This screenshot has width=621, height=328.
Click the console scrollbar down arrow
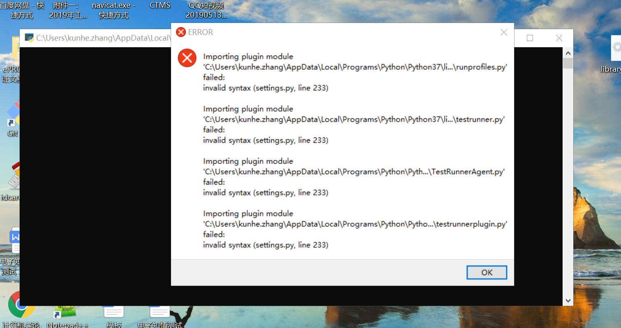[x=568, y=300]
